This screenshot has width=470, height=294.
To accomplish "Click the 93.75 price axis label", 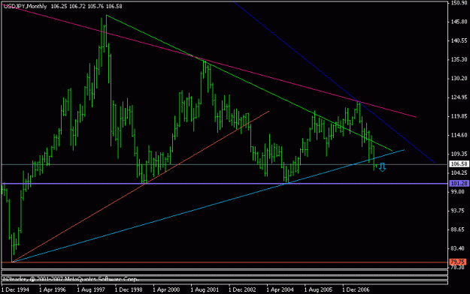I will (458, 211).
